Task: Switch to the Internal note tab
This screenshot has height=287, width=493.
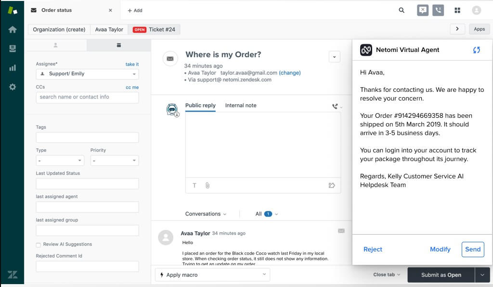Action: pyautogui.click(x=241, y=105)
